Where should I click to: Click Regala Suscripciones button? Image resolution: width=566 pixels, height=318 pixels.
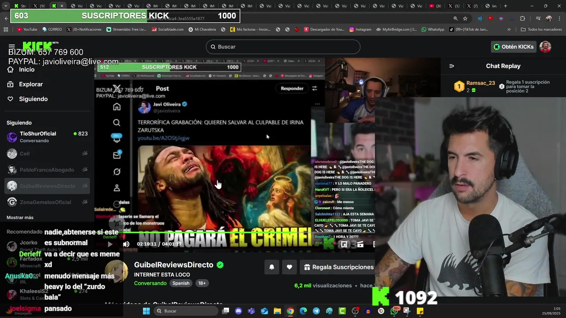click(x=338, y=267)
